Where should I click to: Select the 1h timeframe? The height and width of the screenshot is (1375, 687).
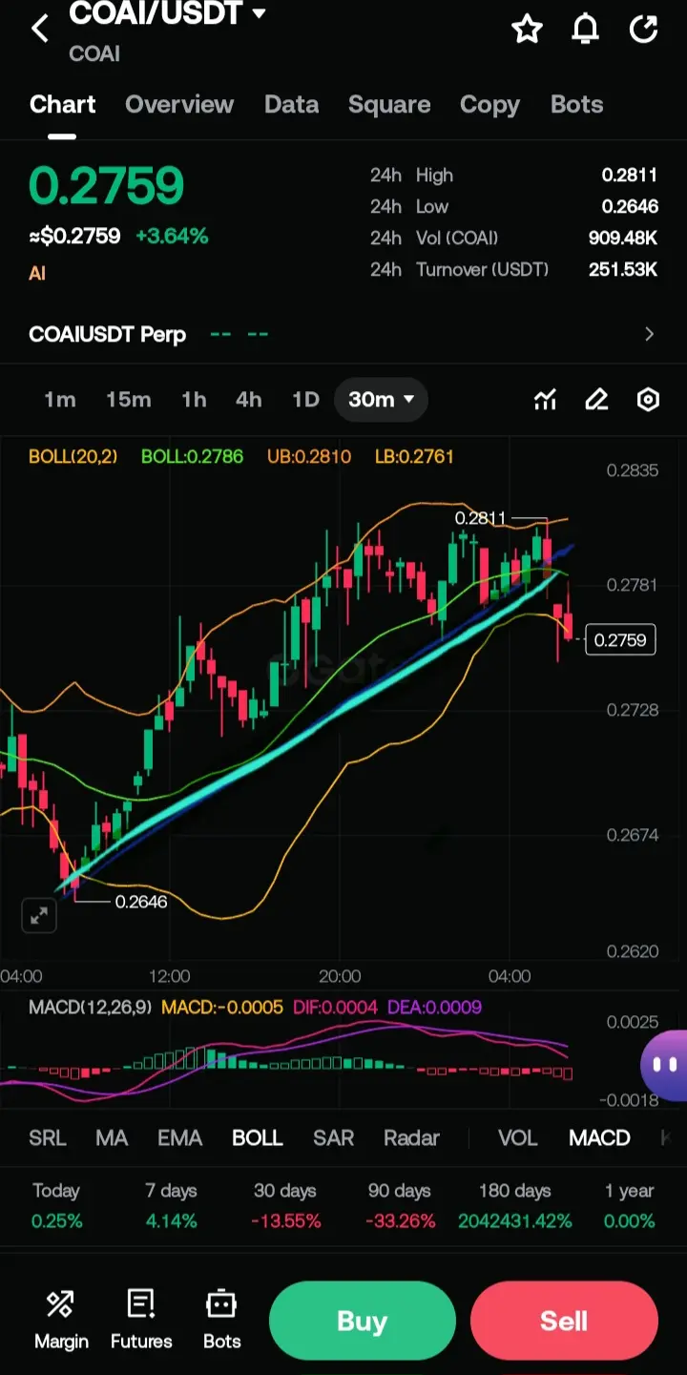pyautogui.click(x=194, y=400)
